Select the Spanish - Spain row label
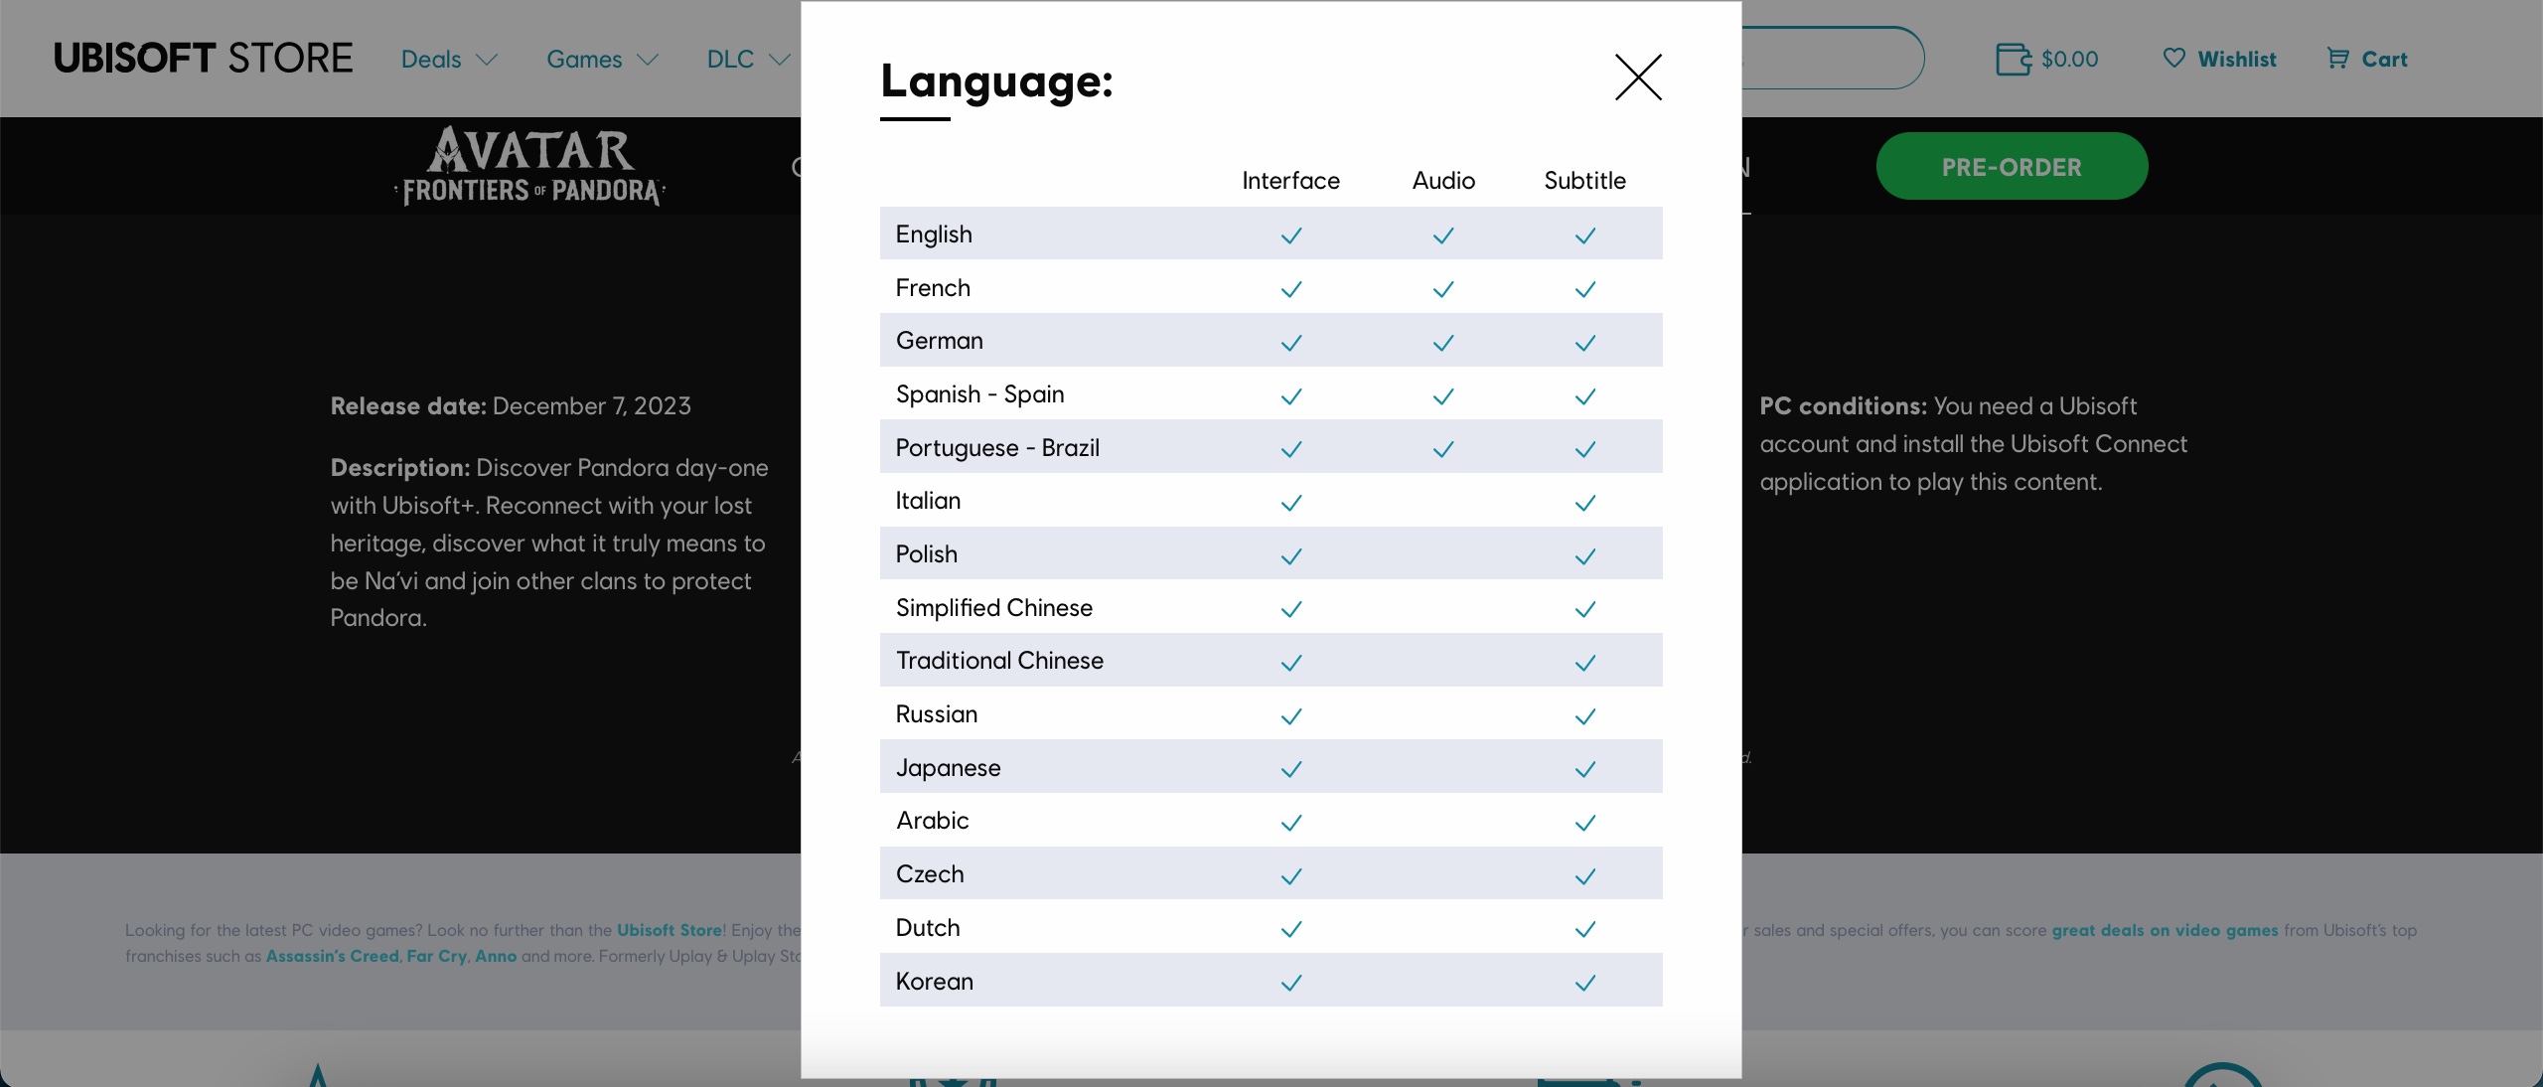Image resolution: width=2543 pixels, height=1087 pixels. (979, 394)
